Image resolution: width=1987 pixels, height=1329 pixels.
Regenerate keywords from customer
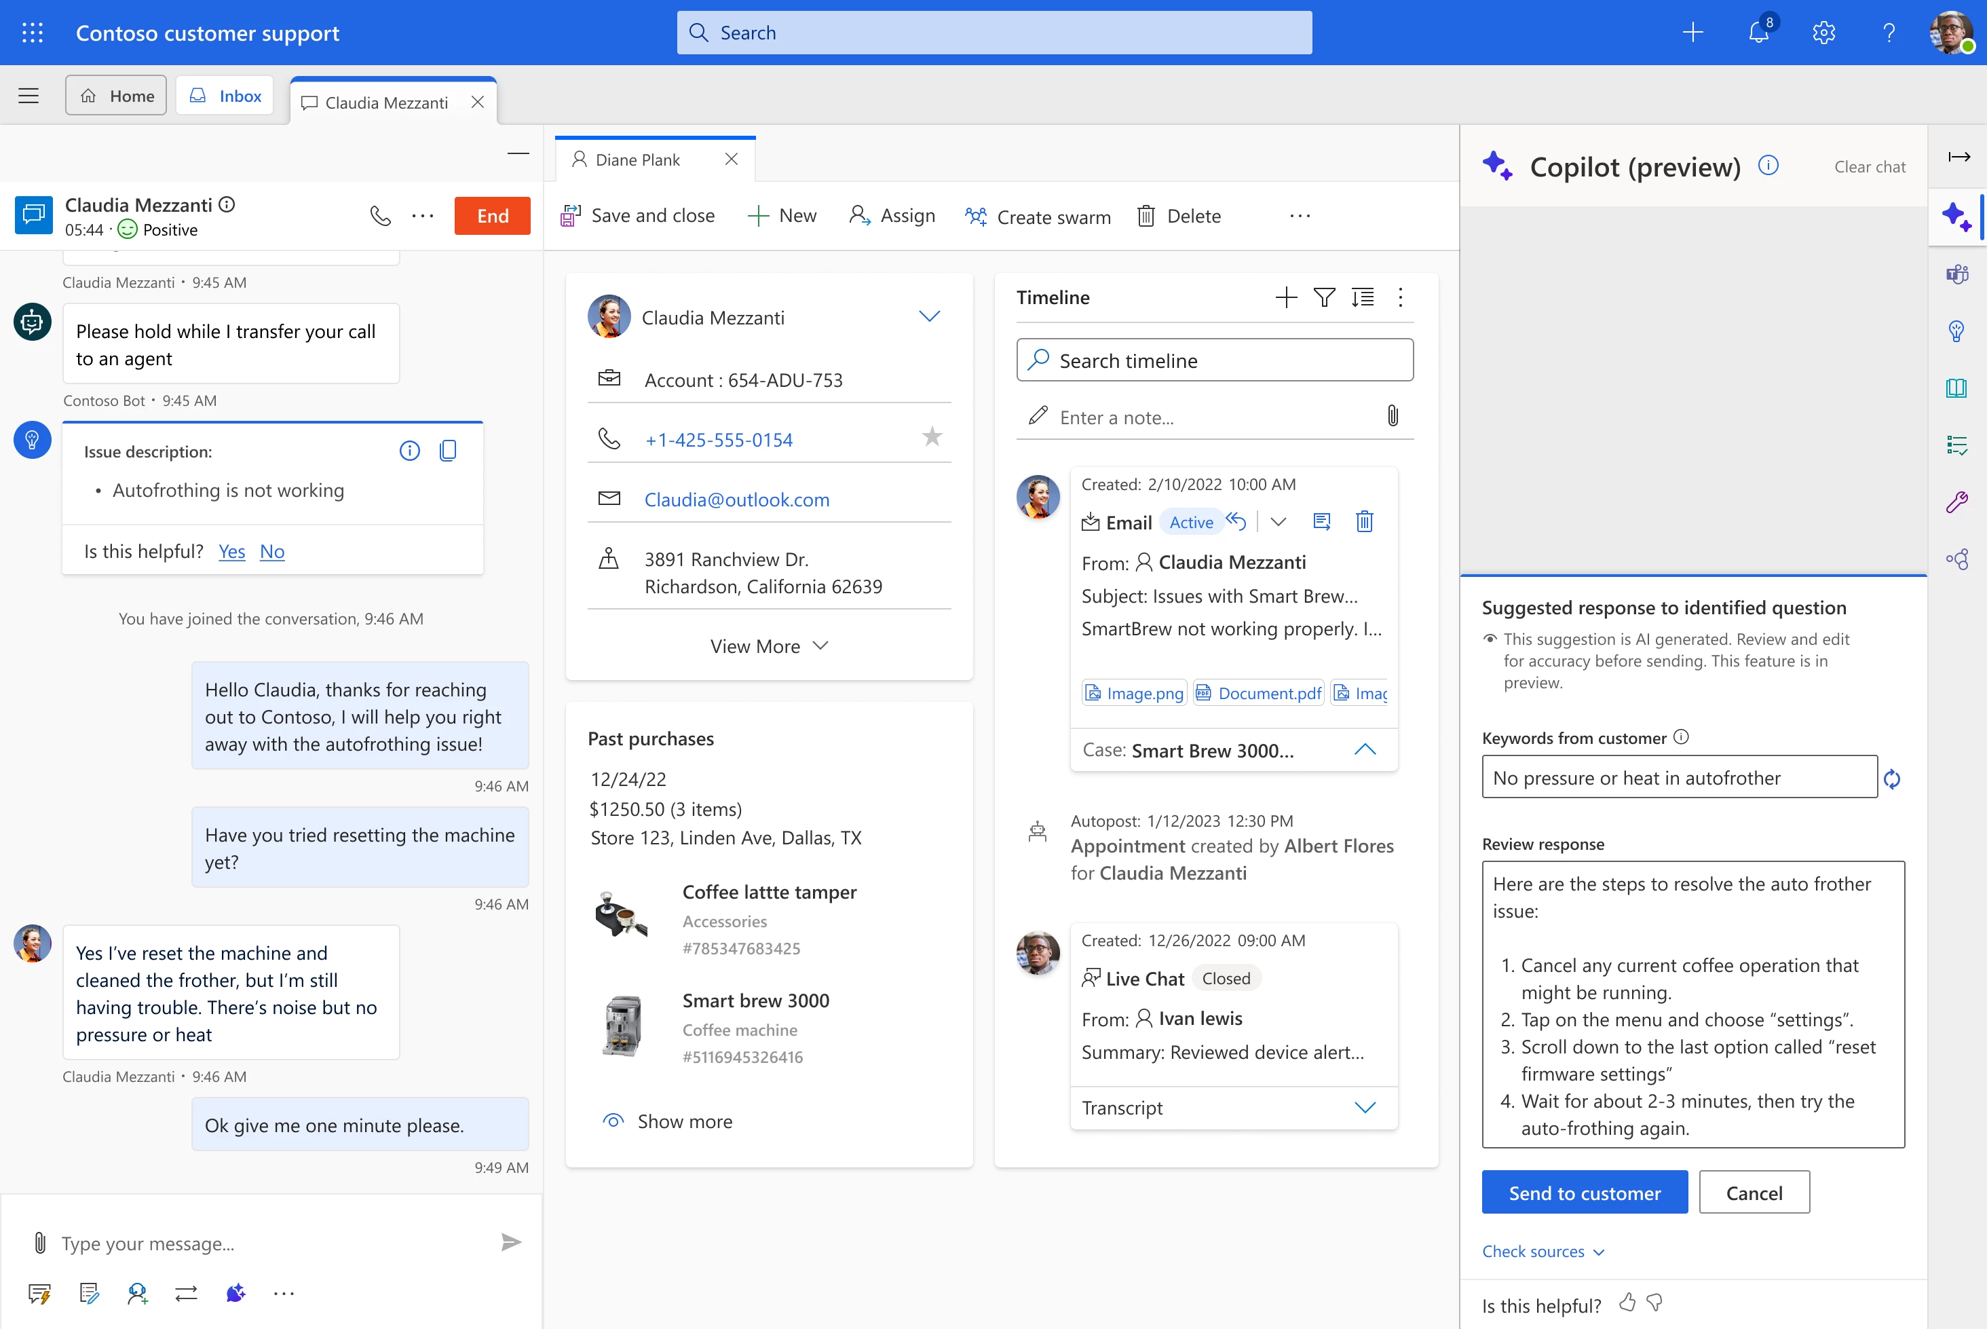pyautogui.click(x=1893, y=778)
